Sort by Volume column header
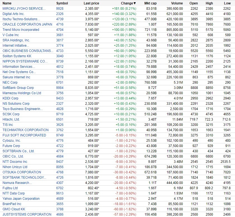 coord(177,3)
